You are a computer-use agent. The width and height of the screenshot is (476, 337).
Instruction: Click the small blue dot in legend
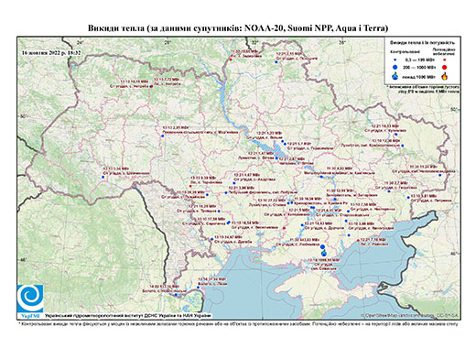pos(395,60)
